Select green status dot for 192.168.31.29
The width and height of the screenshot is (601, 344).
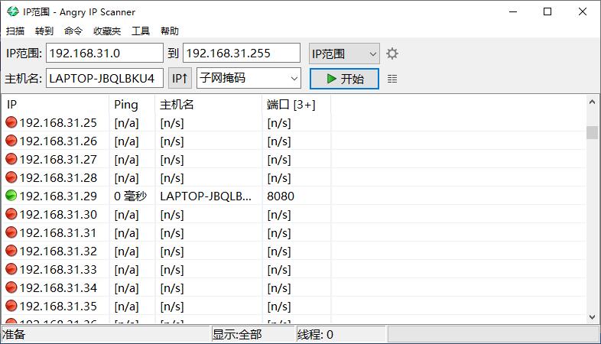[x=11, y=196]
